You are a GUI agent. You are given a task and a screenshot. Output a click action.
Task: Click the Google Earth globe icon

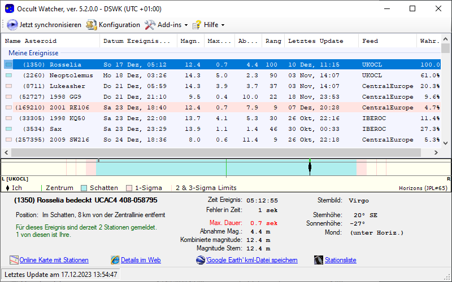(201, 260)
